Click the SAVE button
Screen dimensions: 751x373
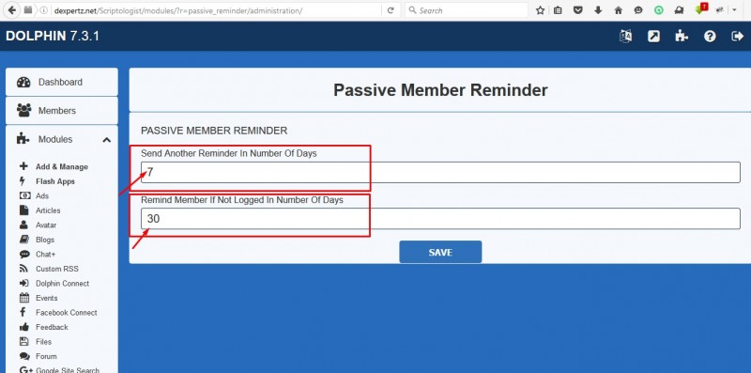click(x=440, y=252)
